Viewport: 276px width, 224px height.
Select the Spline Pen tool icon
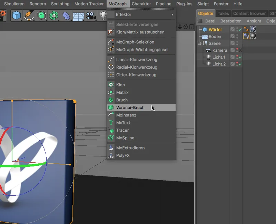pyautogui.click(x=29, y=16)
